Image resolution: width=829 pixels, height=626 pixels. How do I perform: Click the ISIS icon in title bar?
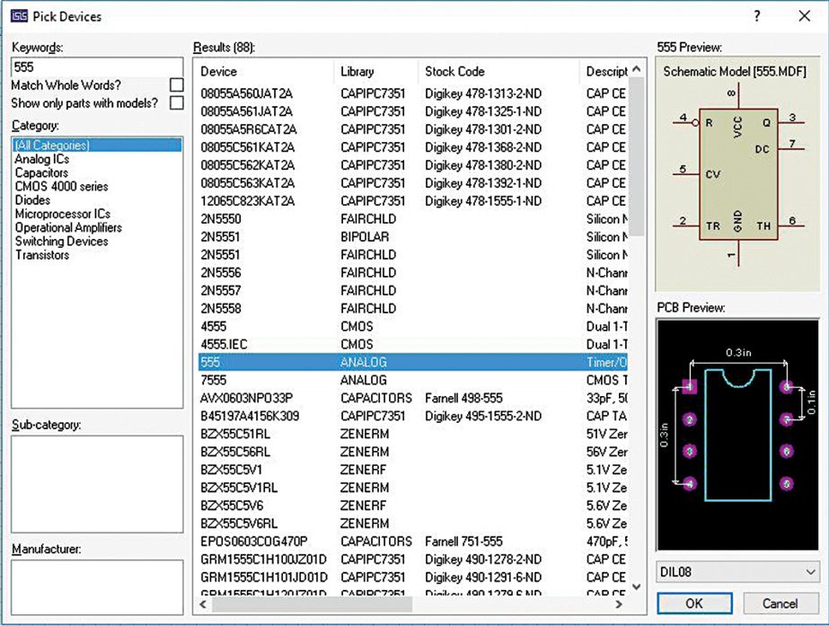point(19,16)
